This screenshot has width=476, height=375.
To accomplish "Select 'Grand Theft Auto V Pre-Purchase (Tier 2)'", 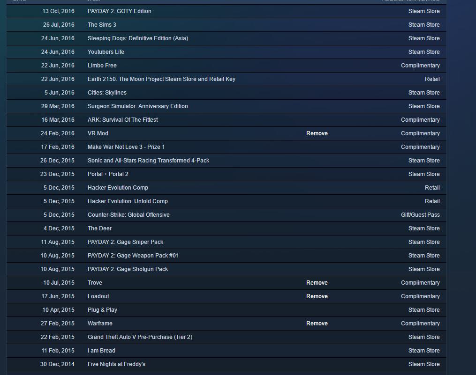I will [140, 337].
